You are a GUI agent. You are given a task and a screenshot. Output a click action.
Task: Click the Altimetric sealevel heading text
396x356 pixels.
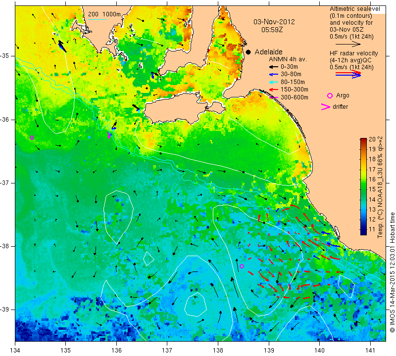click(x=354, y=9)
